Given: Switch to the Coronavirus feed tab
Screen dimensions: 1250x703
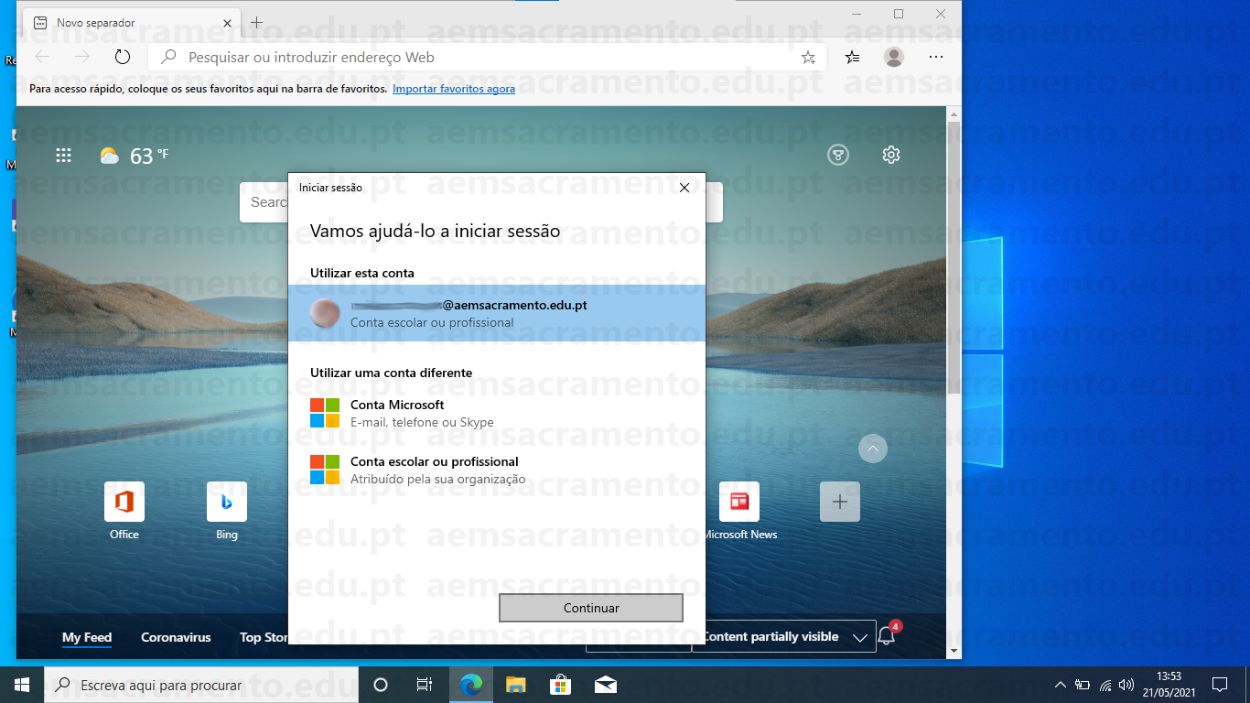Looking at the screenshot, I should point(176,637).
